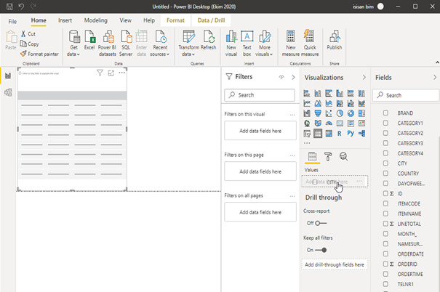Click the Publish button
This screenshot has height=292, width=440.
tap(335, 40)
